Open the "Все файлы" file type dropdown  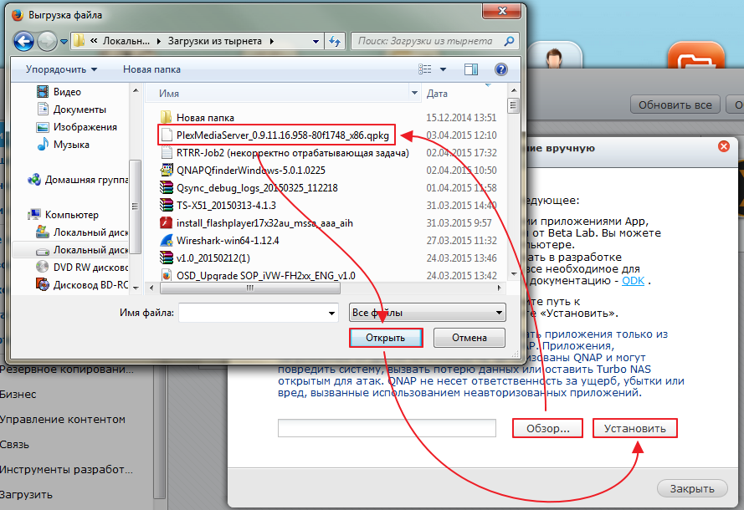[x=427, y=313]
